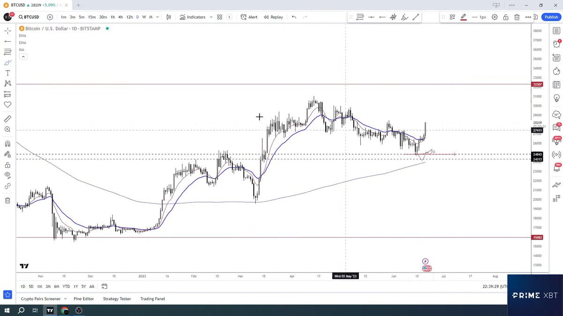Select the bars pattern tool in favorites toolbar

[x=393, y=17]
